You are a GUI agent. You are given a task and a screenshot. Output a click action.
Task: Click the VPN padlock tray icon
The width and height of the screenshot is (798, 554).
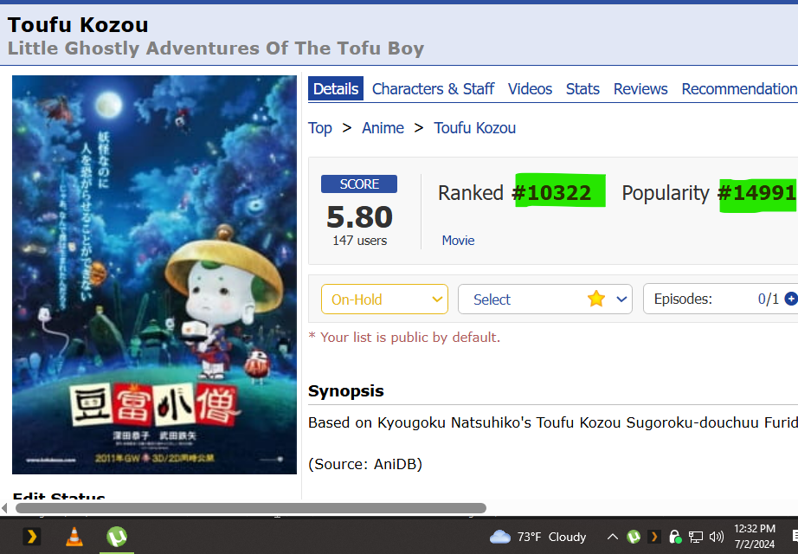[x=675, y=537]
